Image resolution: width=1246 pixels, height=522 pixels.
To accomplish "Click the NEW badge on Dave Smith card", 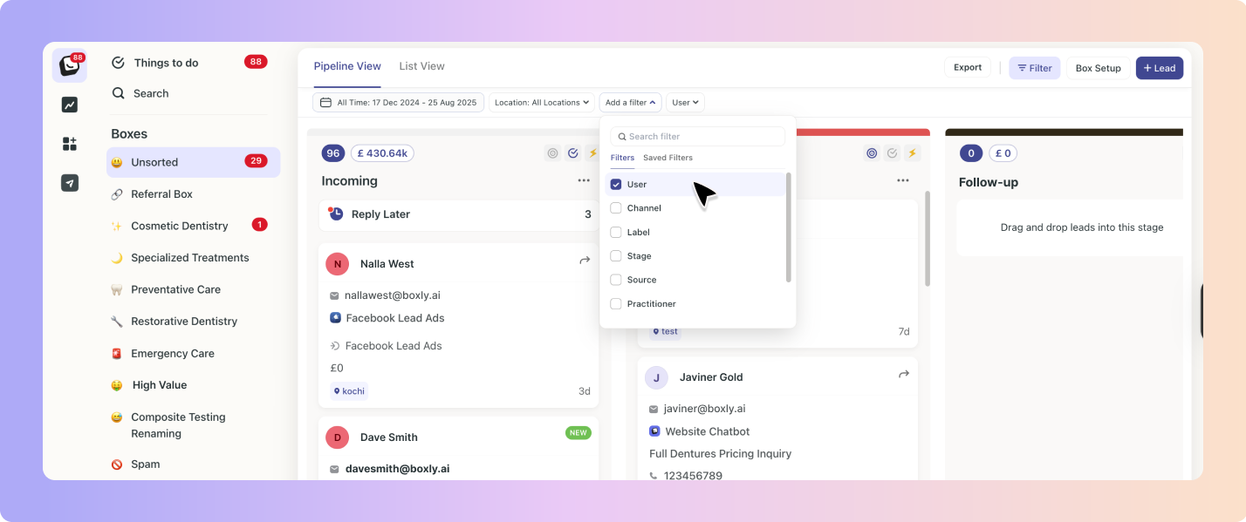I will (578, 433).
